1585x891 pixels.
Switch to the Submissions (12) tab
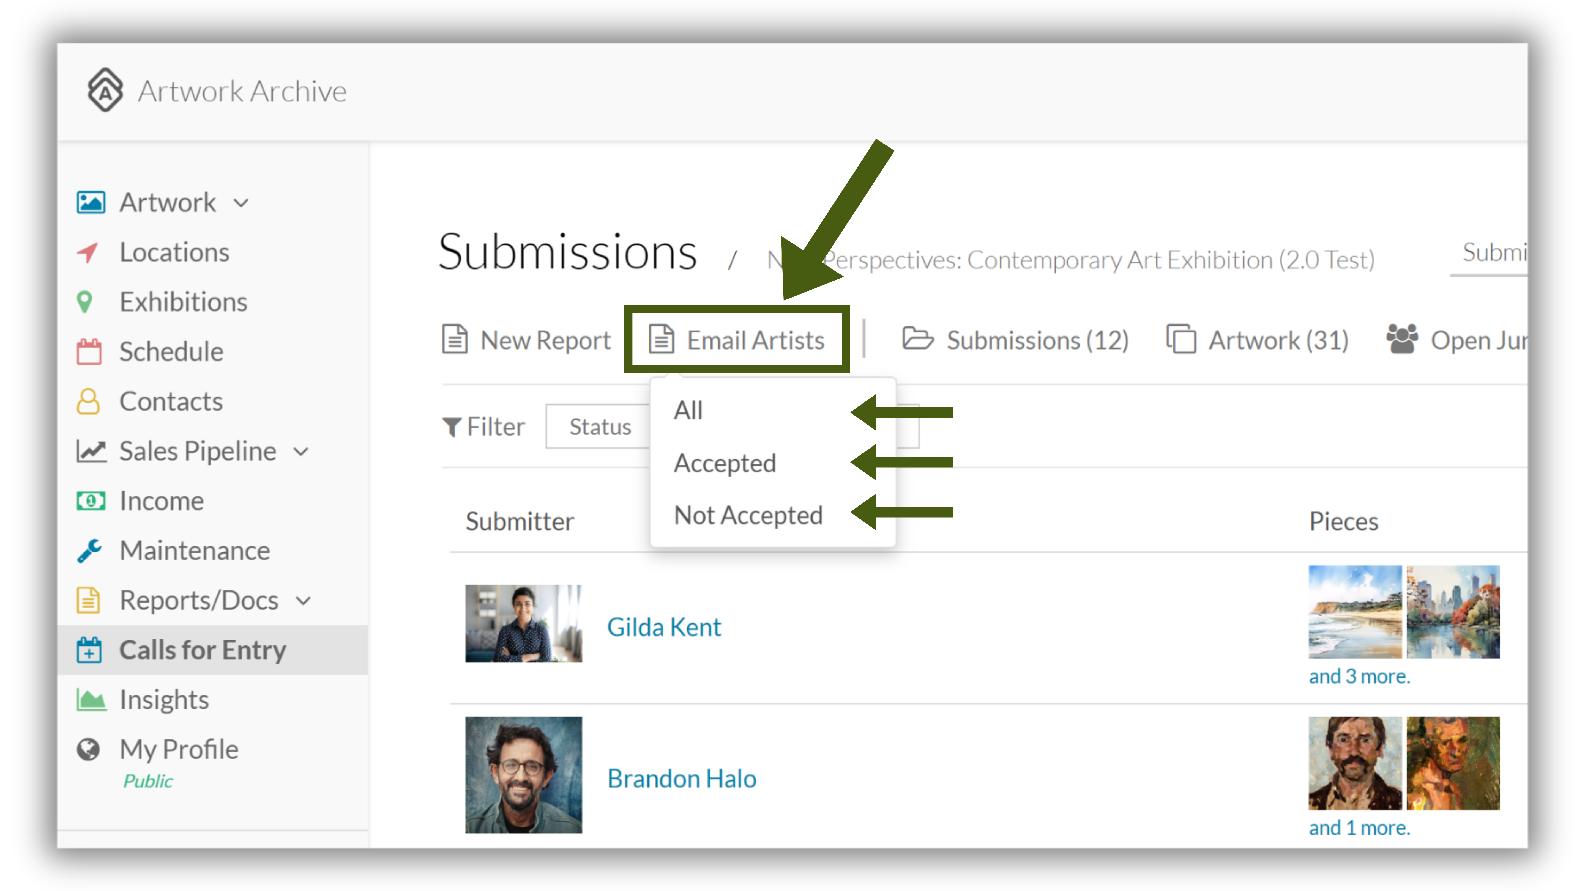pos(1015,340)
